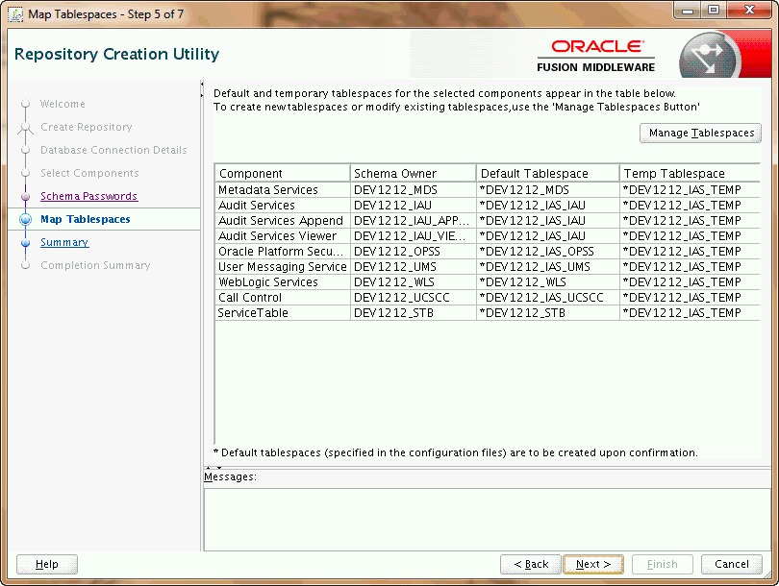The height and width of the screenshot is (586, 779).
Task: Click temp tablespace cell for Metadata Services
Action: click(691, 190)
